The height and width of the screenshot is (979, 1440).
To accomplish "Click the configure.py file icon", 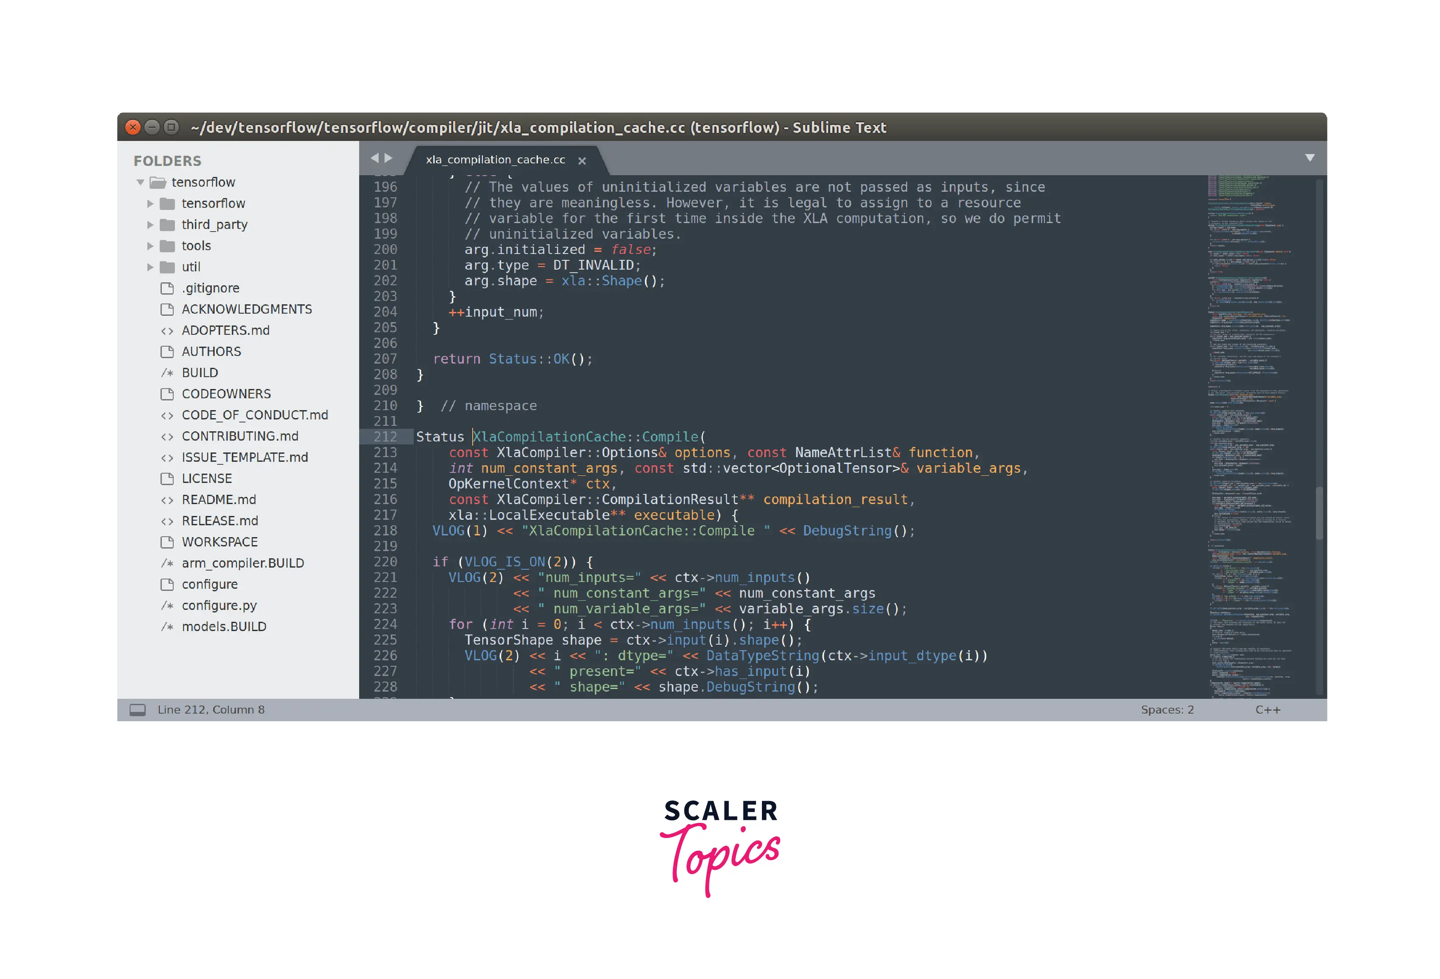I will (x=167, y=606).
